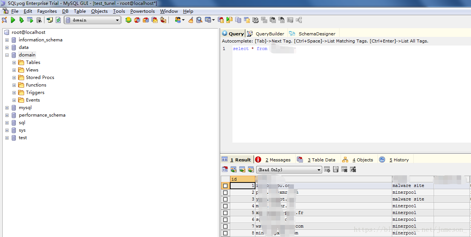Click the green-yellow database icon after the domain dropdown
Screen dimensions: 471x237
click(x=128, y=20)
